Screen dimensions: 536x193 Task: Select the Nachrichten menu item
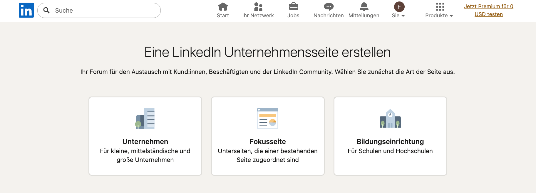coord(328,16)
